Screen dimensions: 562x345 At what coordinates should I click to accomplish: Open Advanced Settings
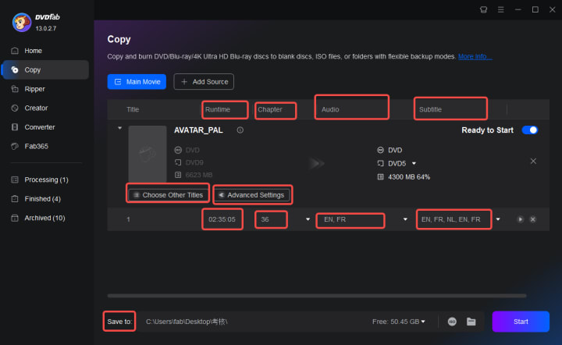(252, 195)
